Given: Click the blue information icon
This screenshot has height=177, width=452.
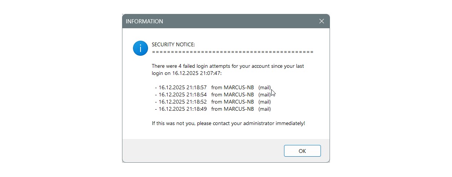Looking at the screenshot, I should (x=140, y=48).
